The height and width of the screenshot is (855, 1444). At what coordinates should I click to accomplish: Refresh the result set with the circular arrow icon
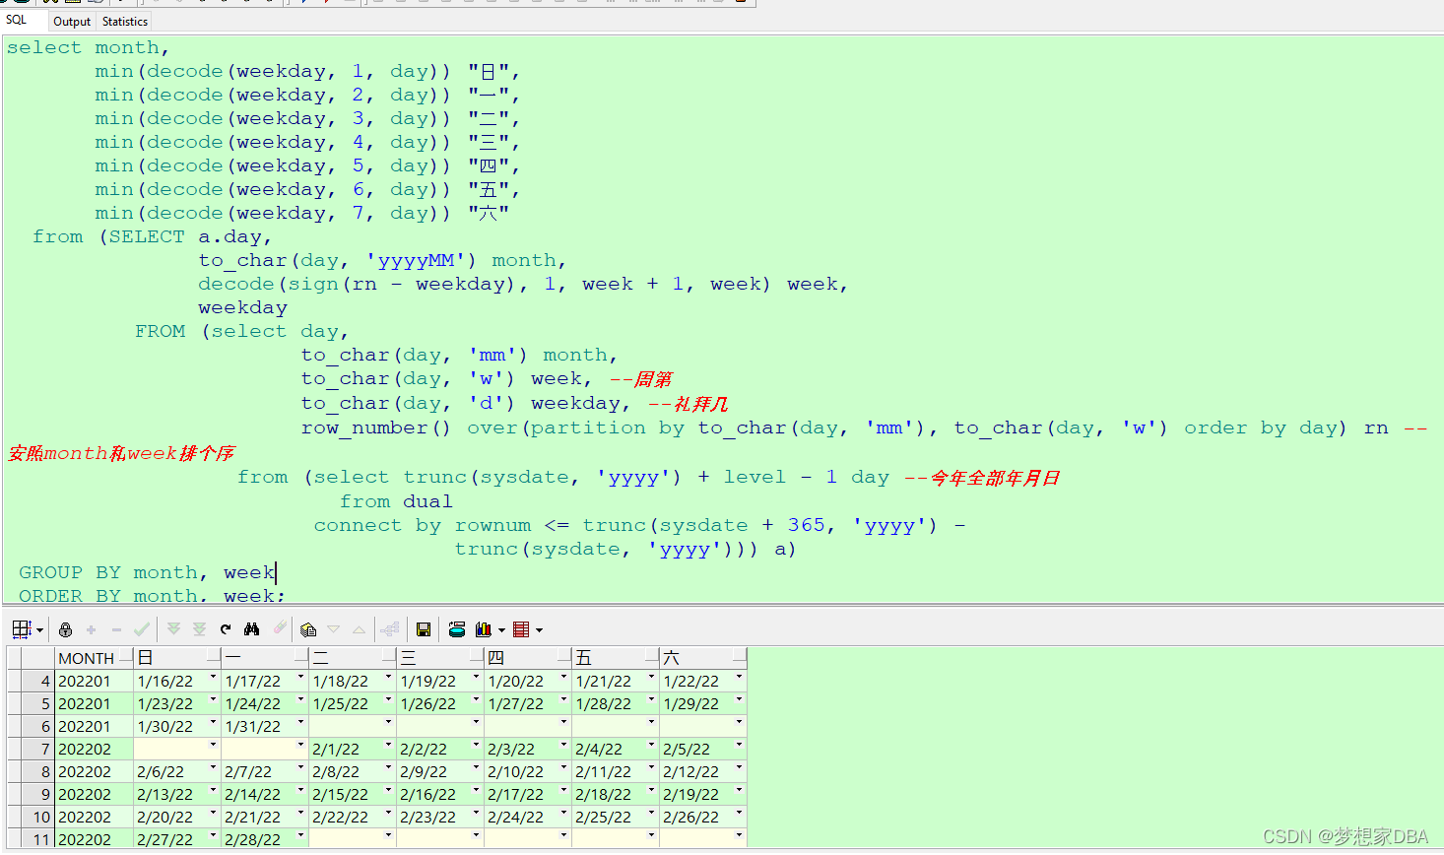point(225,628)
